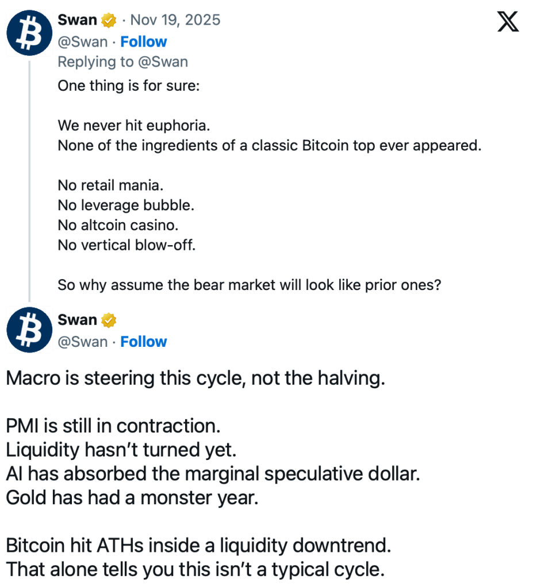Click the verified badge next to the Nov 19 date
The width and height of the screenshot is (533, 588).
(109, 20)
